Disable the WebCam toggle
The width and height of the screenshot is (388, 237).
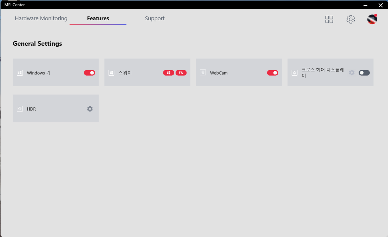pos(273,73)
